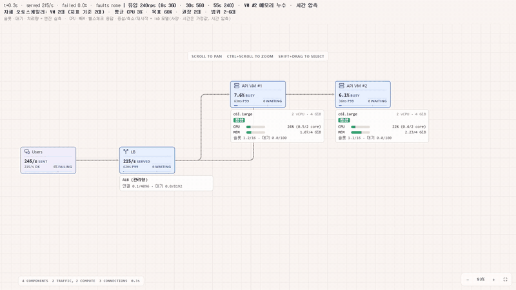Click the CPU bar of API VM #2
Viewport: 516px width, 290px height.
(361, 126)
